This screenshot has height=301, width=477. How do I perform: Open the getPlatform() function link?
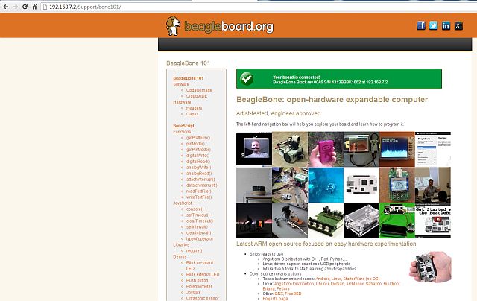tap(198, 138)
